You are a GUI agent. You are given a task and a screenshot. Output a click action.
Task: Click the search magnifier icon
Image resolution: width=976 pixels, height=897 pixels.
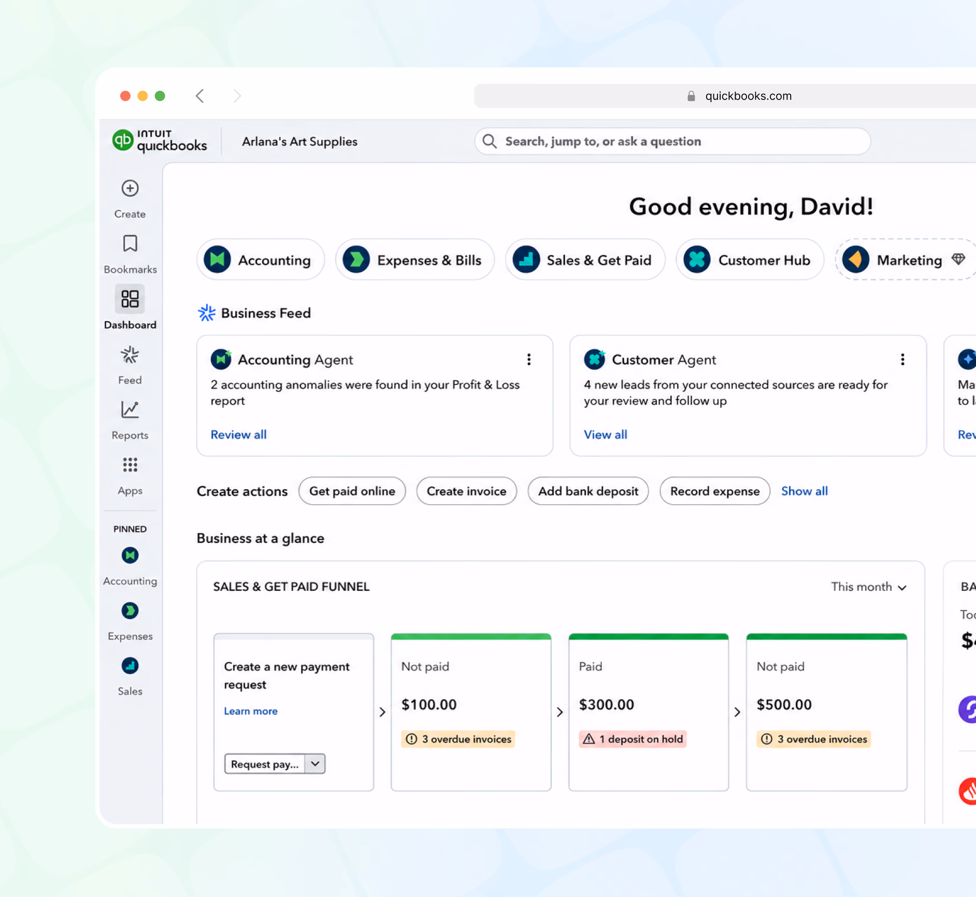pyautogui.click(x=490, y=141)
